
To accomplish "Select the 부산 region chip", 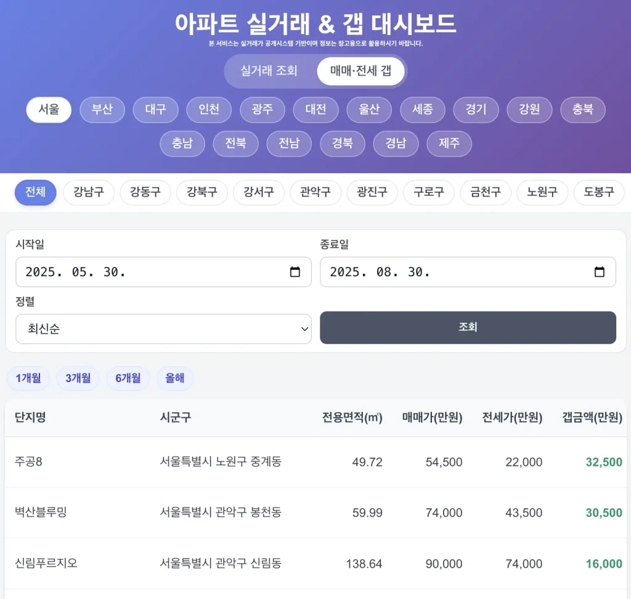I will [x=102, y=110].
